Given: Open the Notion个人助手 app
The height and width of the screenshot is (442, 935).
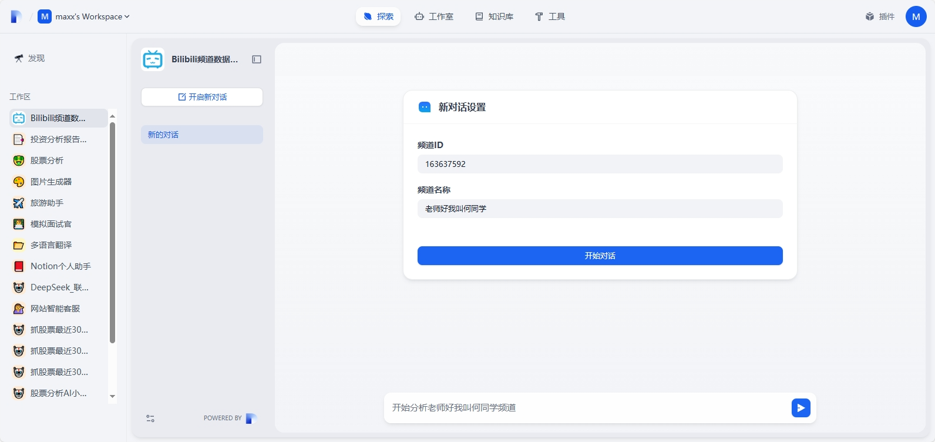Looking at the screenshot, I should coord(59,266).
